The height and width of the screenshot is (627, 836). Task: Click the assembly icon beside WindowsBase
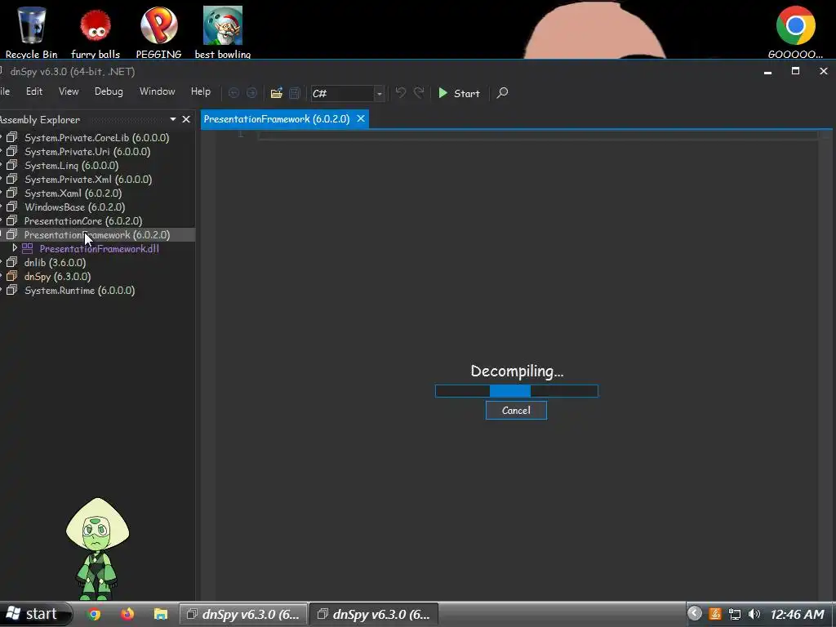[11, 207]
